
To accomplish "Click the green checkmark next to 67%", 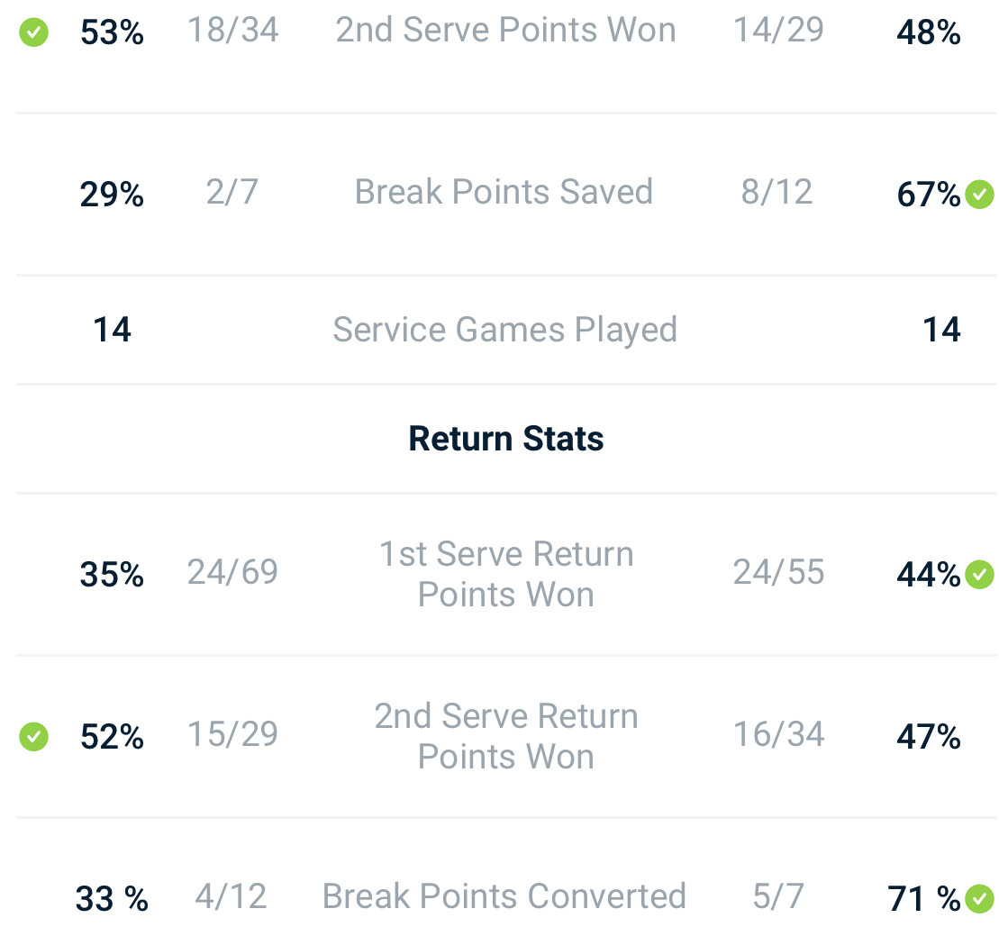I will [979, 194].
